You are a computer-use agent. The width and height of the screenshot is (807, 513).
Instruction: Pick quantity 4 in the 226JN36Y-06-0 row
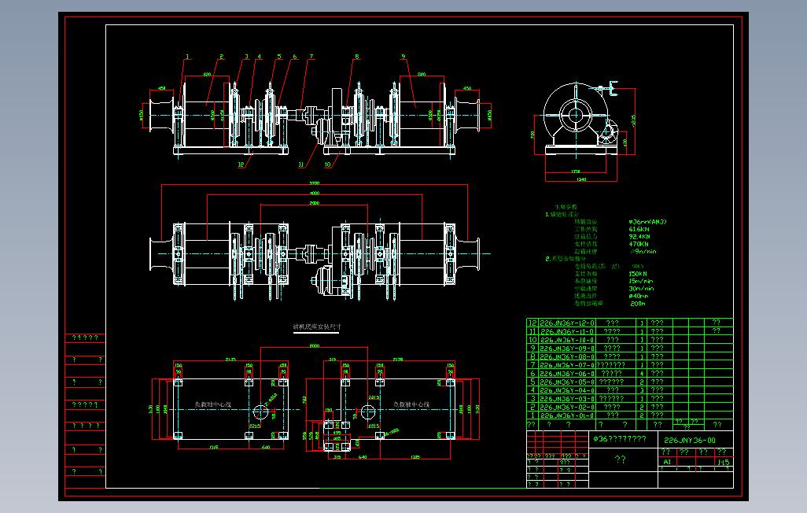pos(642,374)
